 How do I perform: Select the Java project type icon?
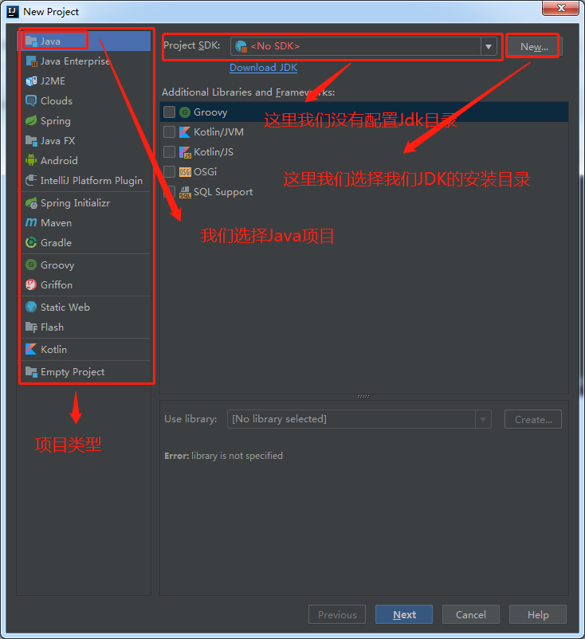tap(31, 41)
